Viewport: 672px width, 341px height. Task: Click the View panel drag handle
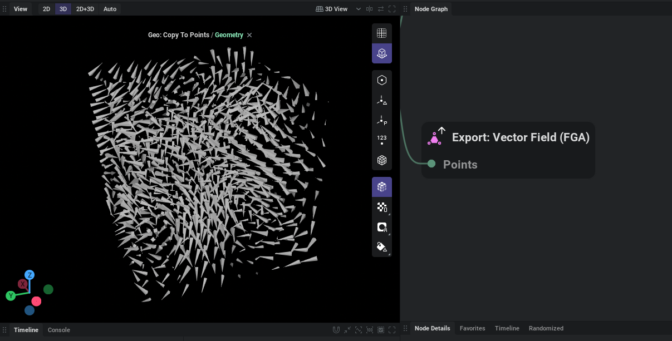pos(4,9)
